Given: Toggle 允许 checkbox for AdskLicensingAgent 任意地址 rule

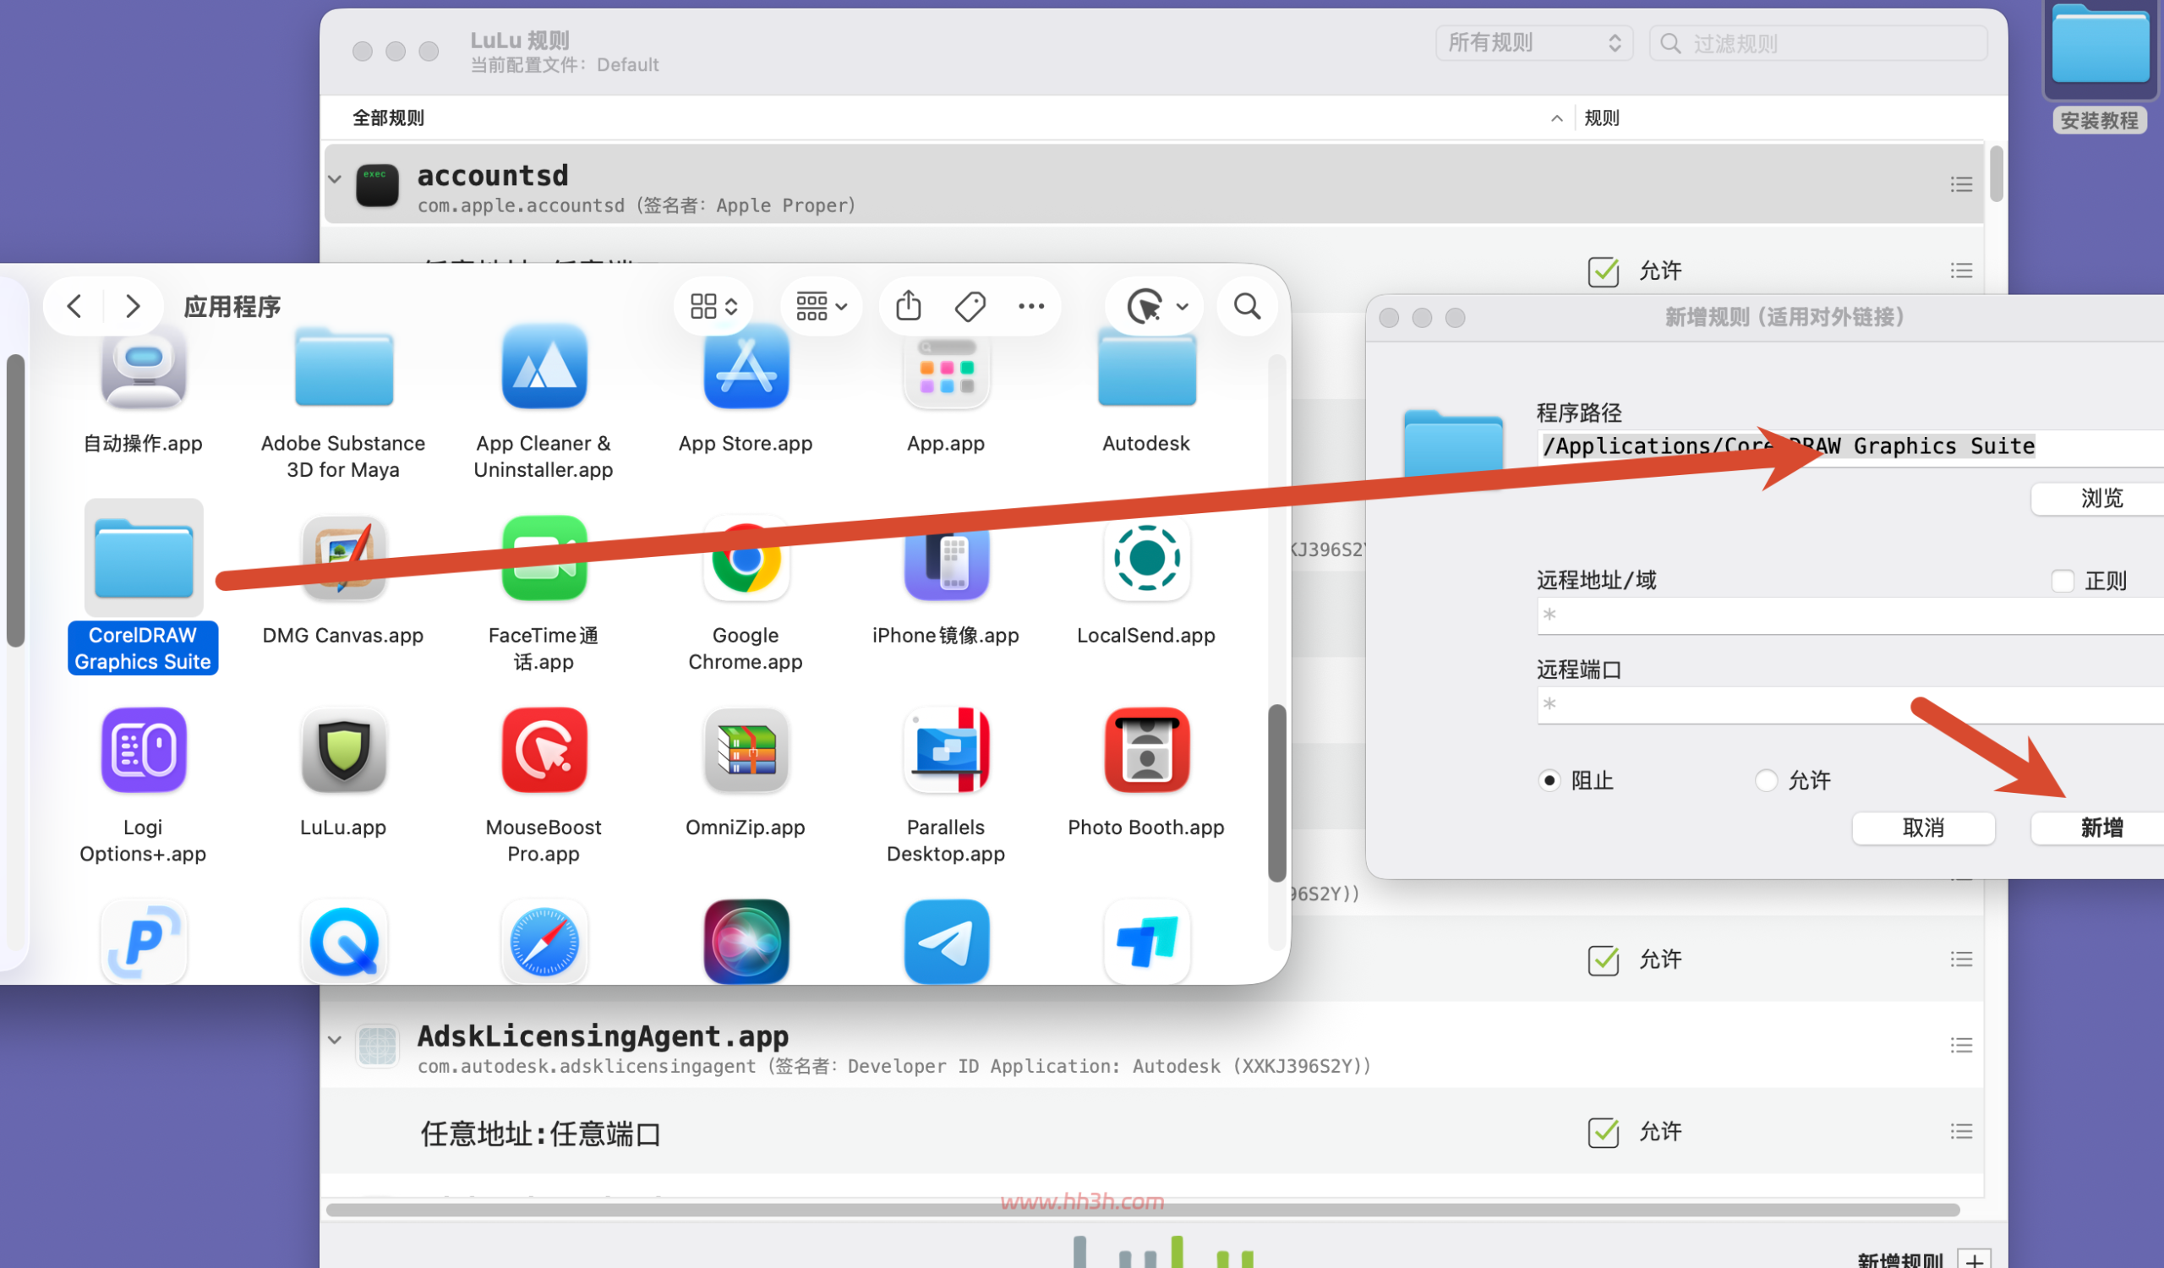Looking at the screenshot, I should 1604,1133.
